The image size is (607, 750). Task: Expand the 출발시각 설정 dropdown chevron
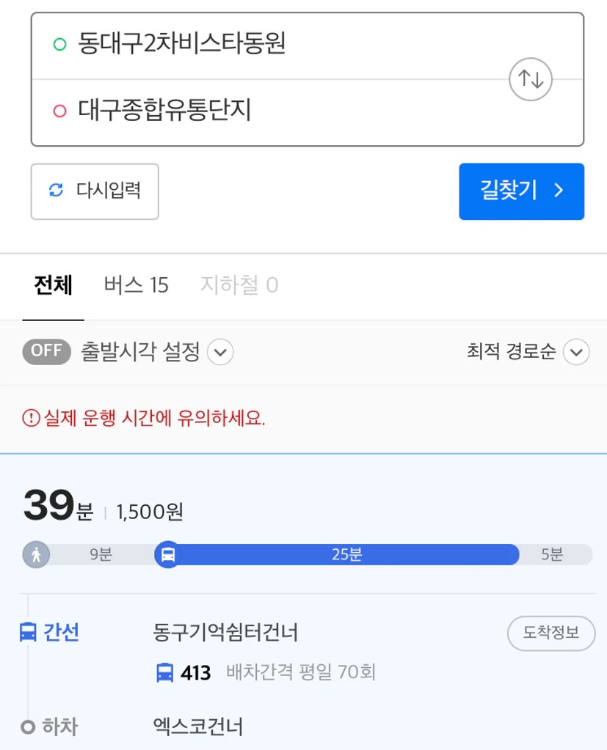point(220,352)
